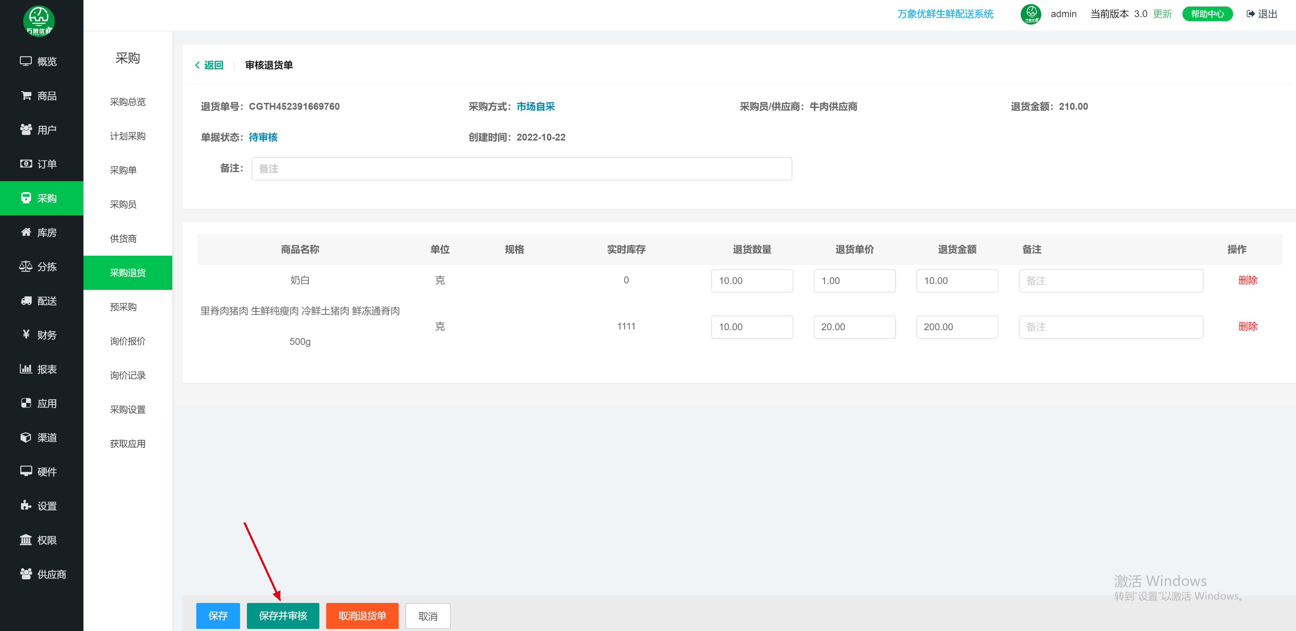Image resolution: width=1296 pixels, height=631 pixels.
Task: Click the 分拣 balance scale icon
Action: click(x=26, y=267)
